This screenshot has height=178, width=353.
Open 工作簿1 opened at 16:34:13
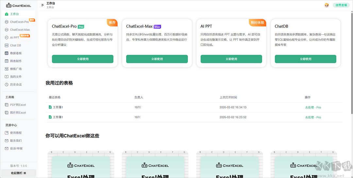point(58,107)
